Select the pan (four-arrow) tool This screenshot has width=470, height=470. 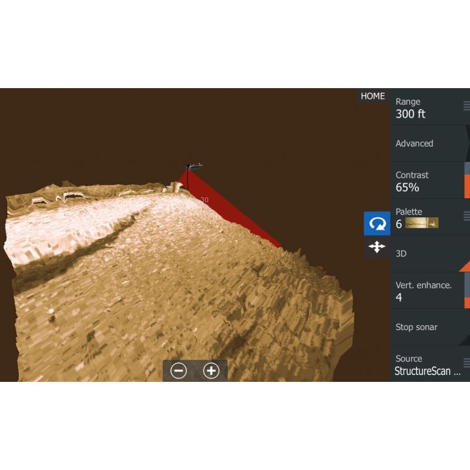[x=377, y=247]
